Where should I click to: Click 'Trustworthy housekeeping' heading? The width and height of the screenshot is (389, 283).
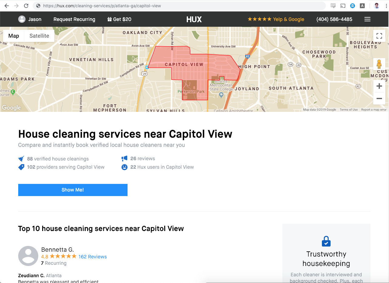point(326,259)
